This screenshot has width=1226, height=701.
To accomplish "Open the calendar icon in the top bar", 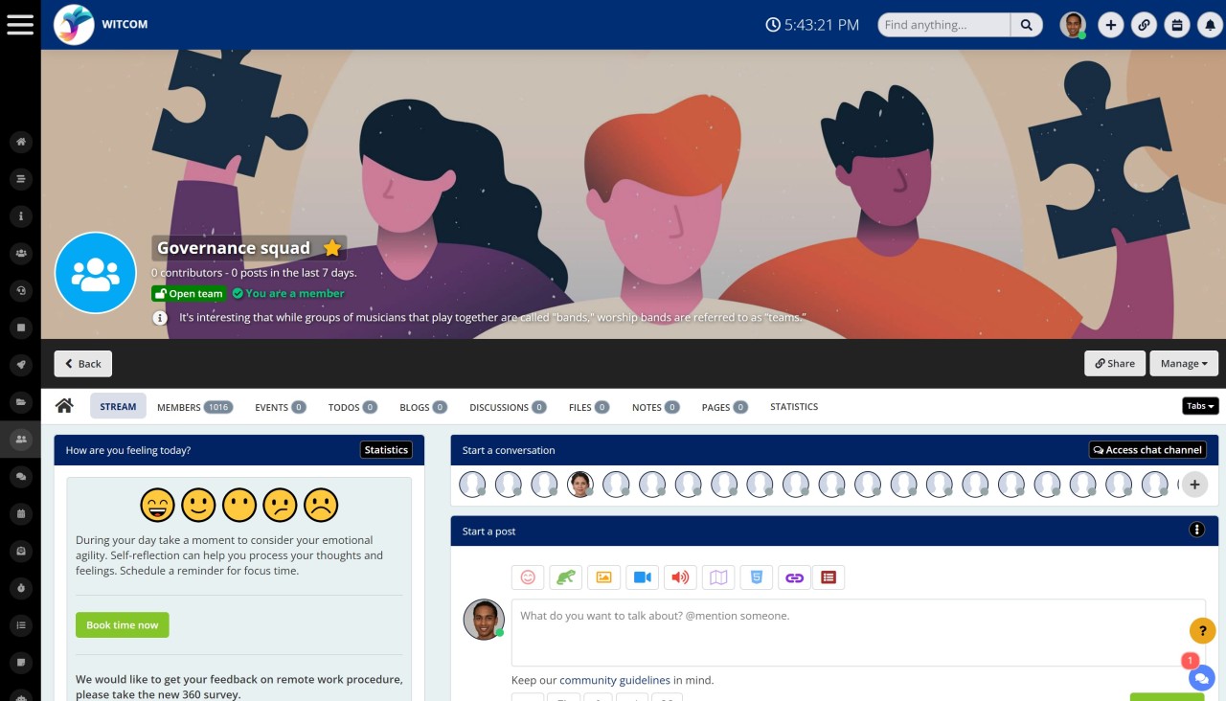I will (1177, 24).
